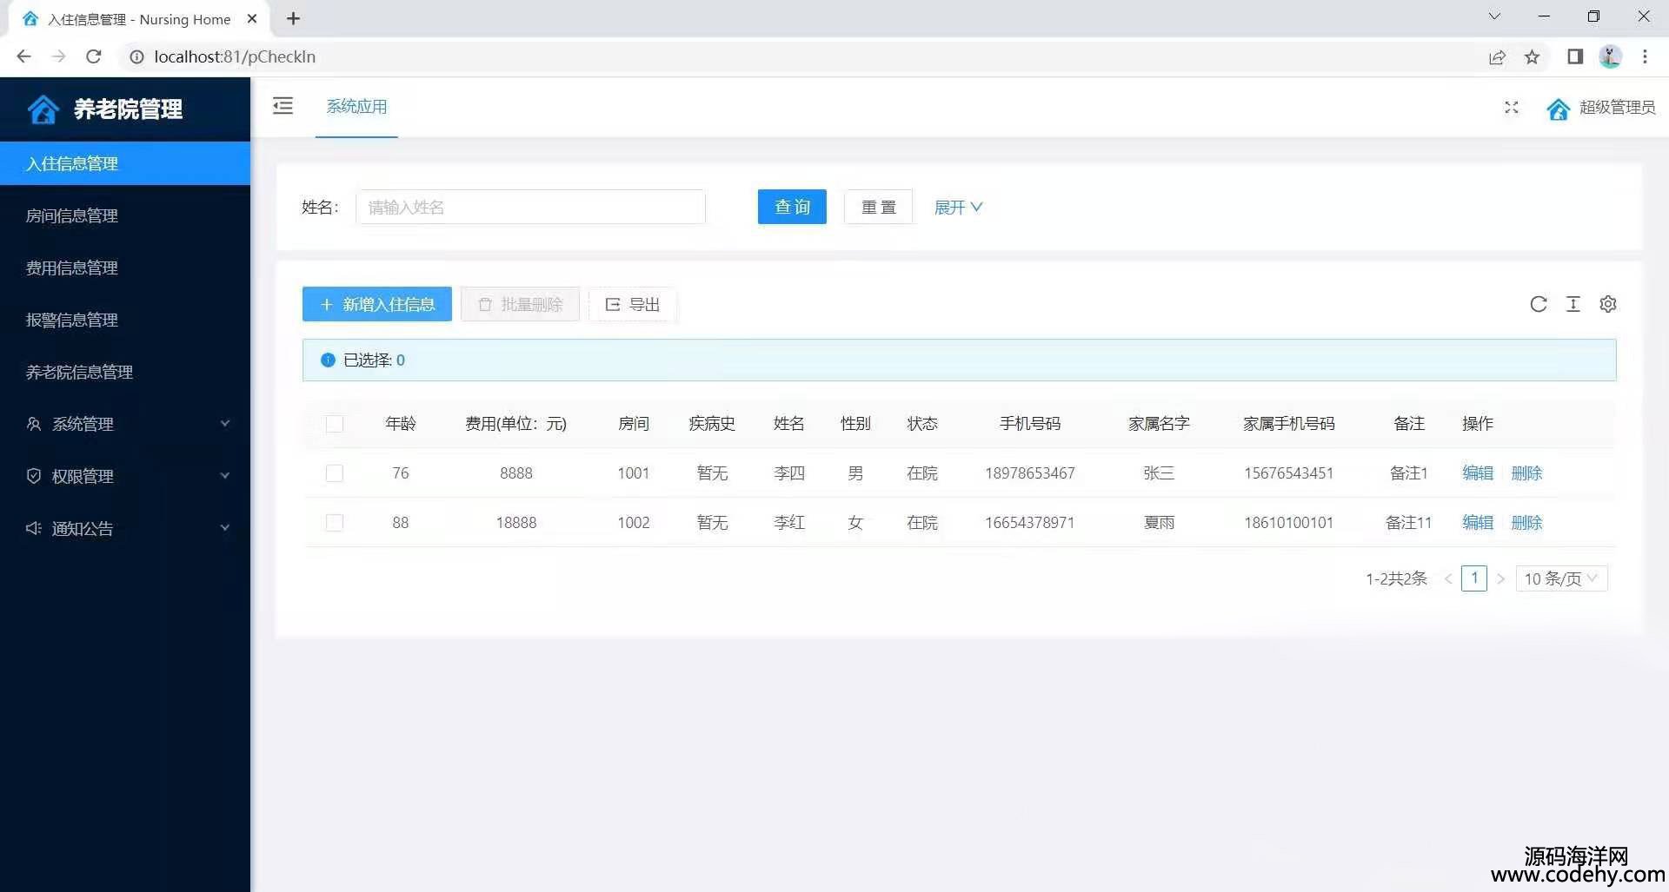Close the 入住信息管理 browser tab
Image resolution: width=1669 pixels, height=892 pixels.
[252, 18]
